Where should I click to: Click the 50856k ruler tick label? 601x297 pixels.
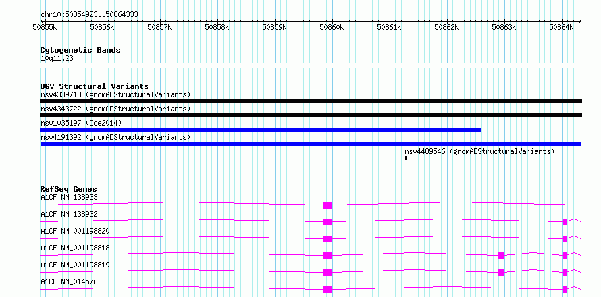click(103, 27)
